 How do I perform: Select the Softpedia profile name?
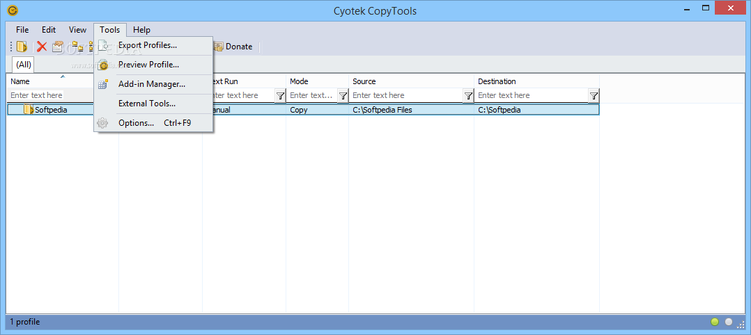pyautogui.click(x=52, y=110)
